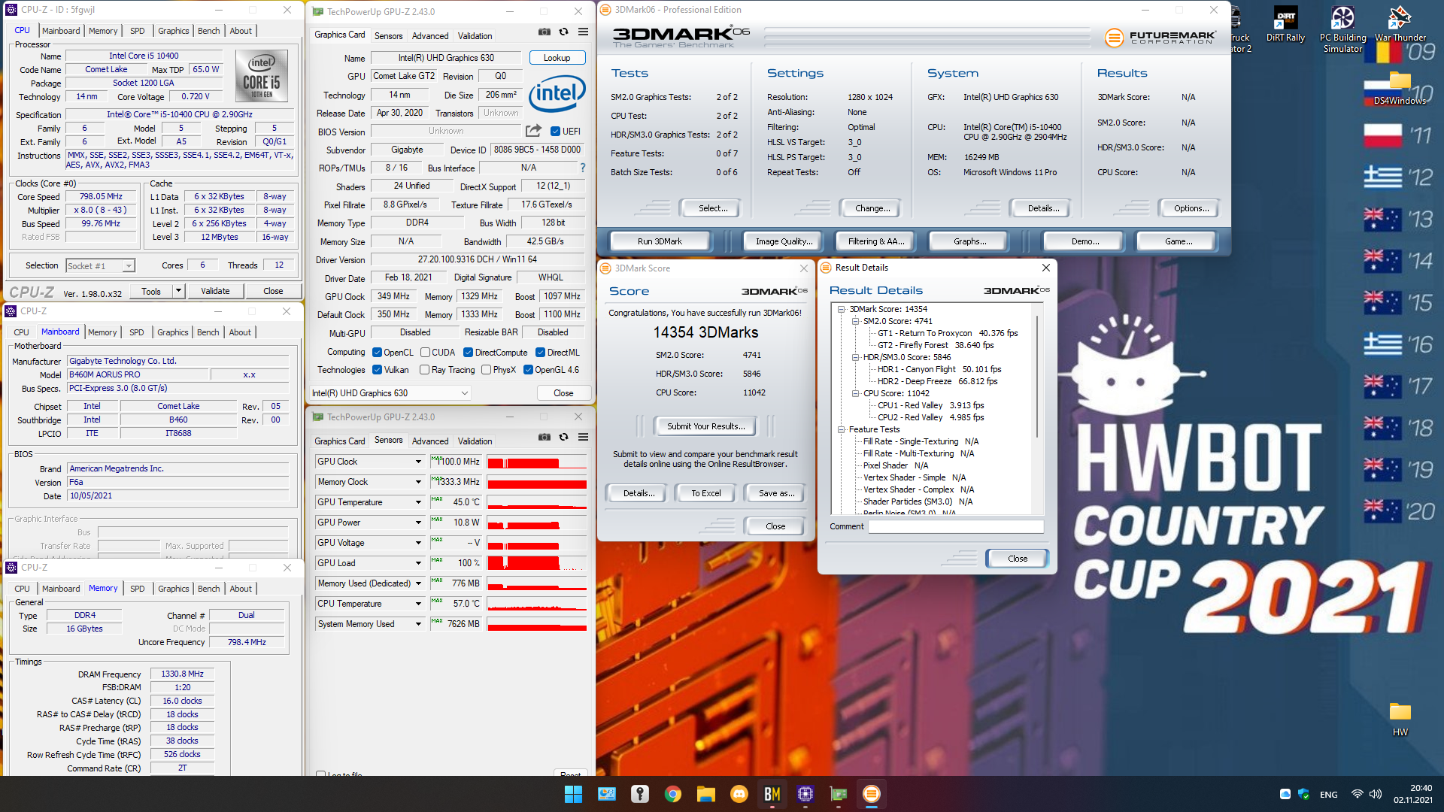Viewport: 1444px width, 812px height.
Task: Open DiRT Rally desktop shortcut
Action: point(1285,24)
